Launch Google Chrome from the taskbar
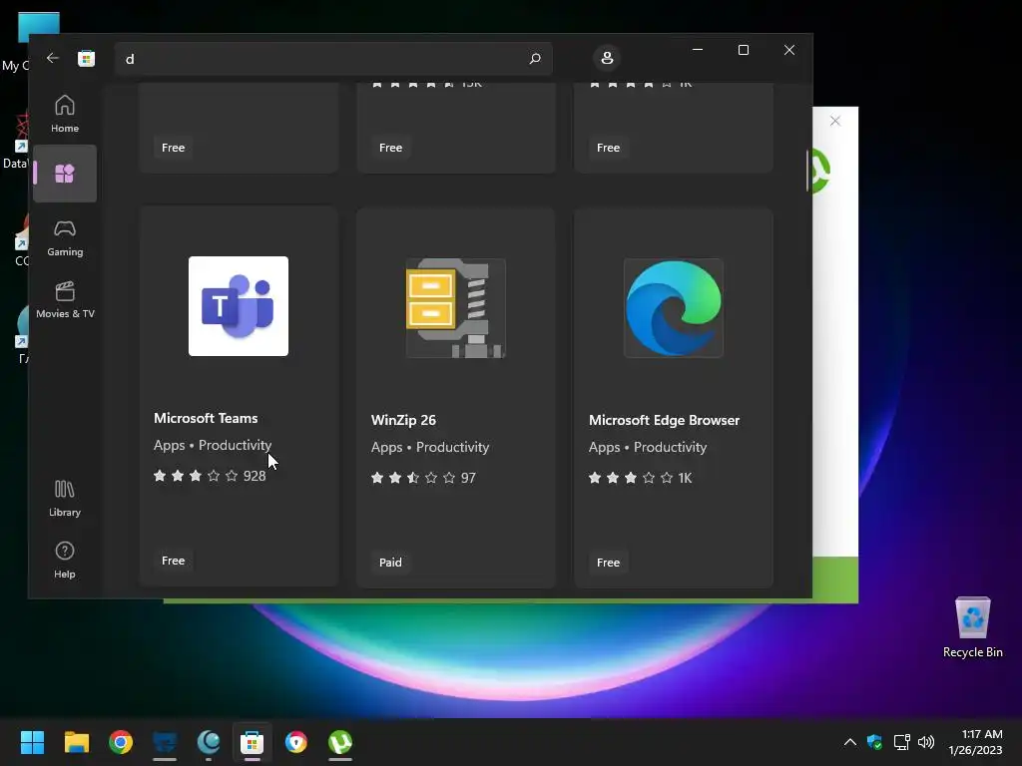1022x766 pixels. [121, 742]
